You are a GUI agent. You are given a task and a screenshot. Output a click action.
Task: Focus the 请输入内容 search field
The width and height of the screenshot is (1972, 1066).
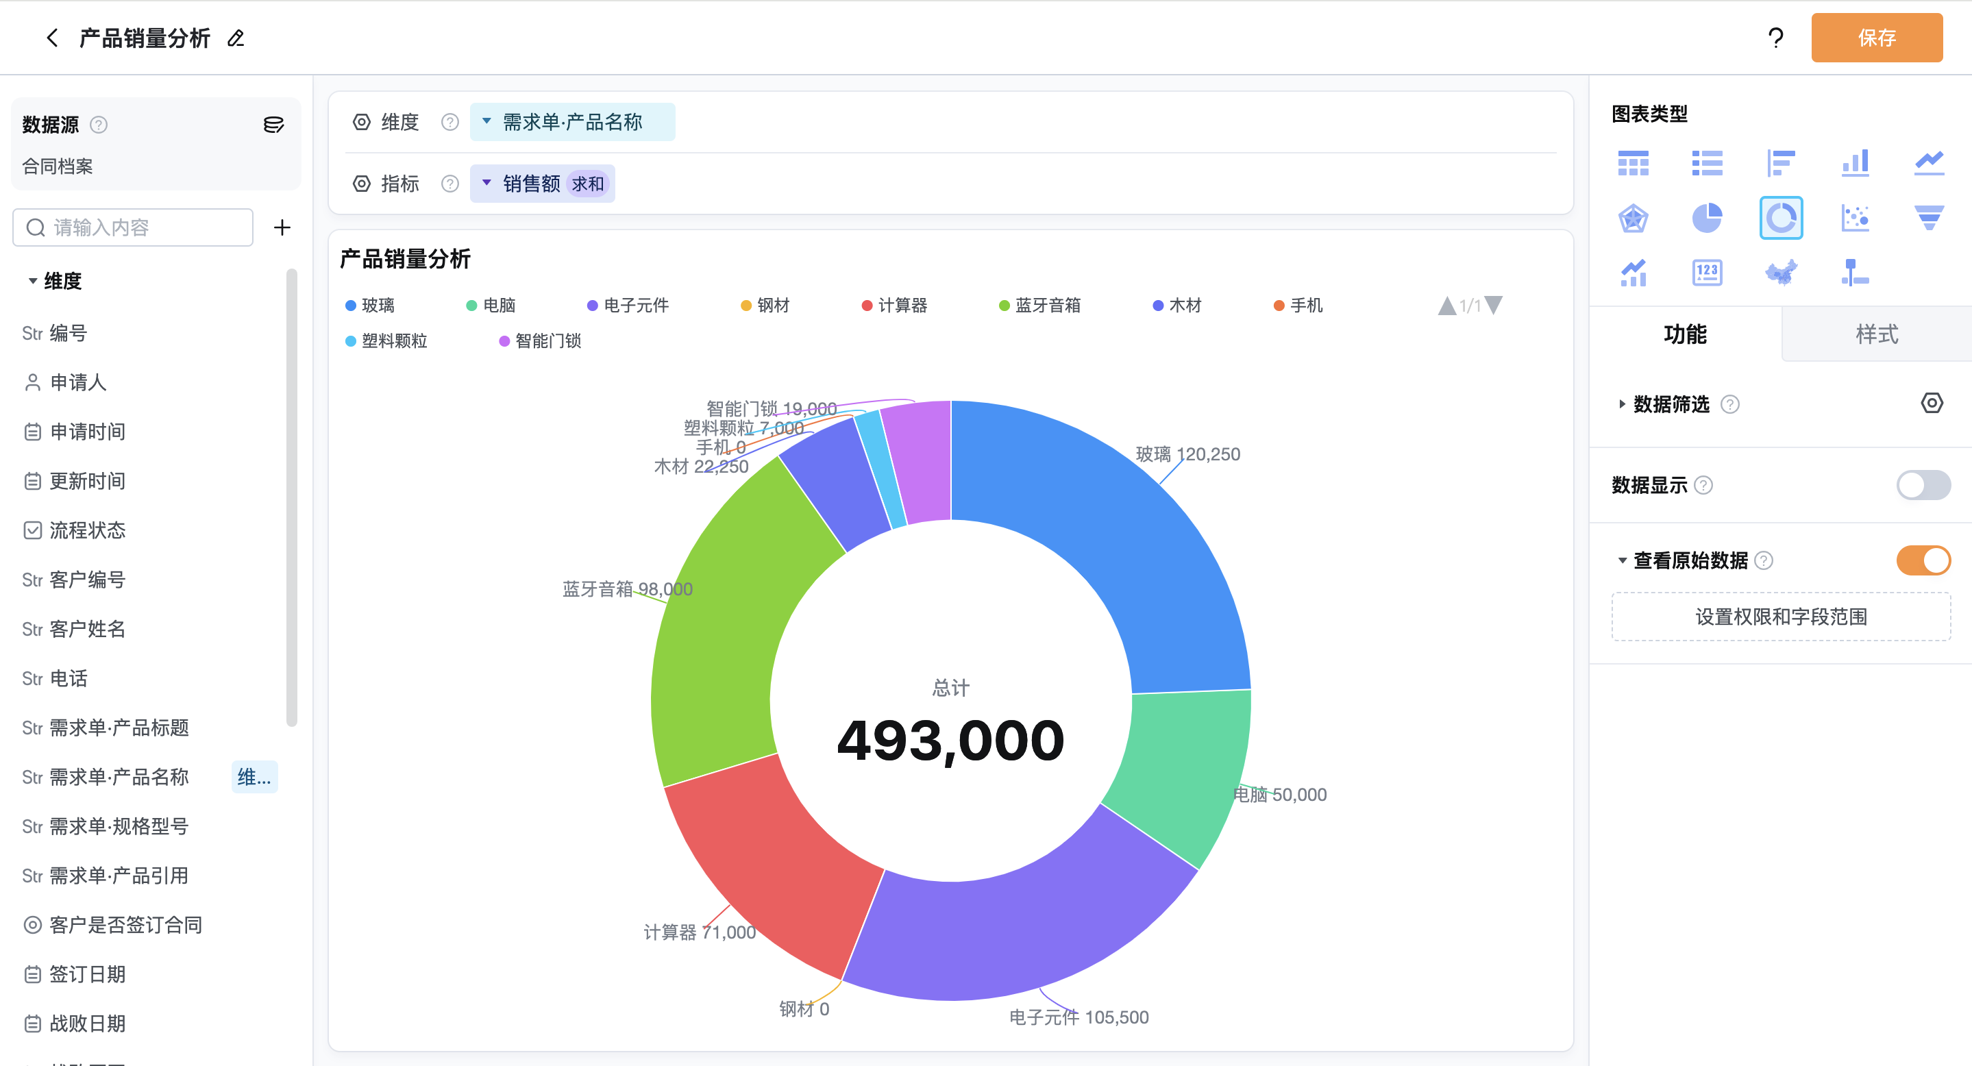133,227
